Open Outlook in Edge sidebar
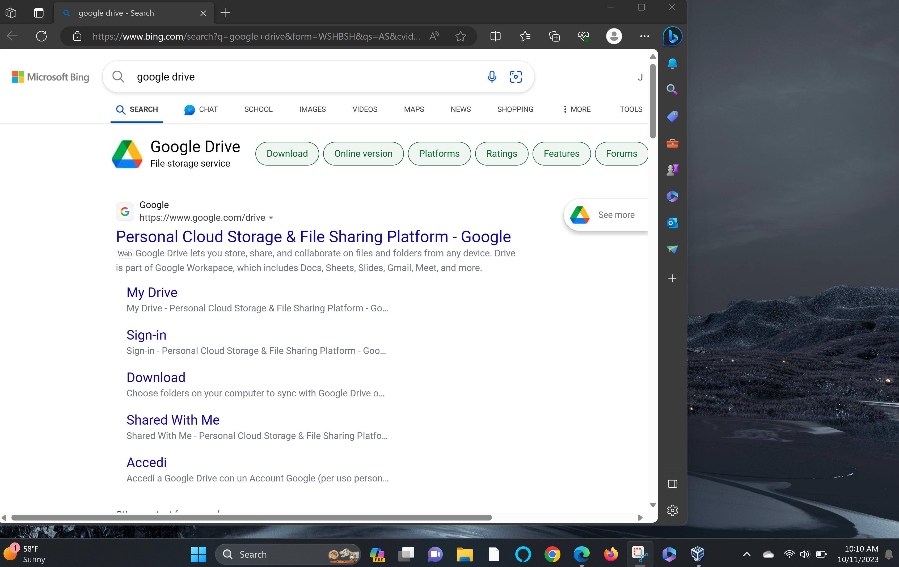 point(672,223)
